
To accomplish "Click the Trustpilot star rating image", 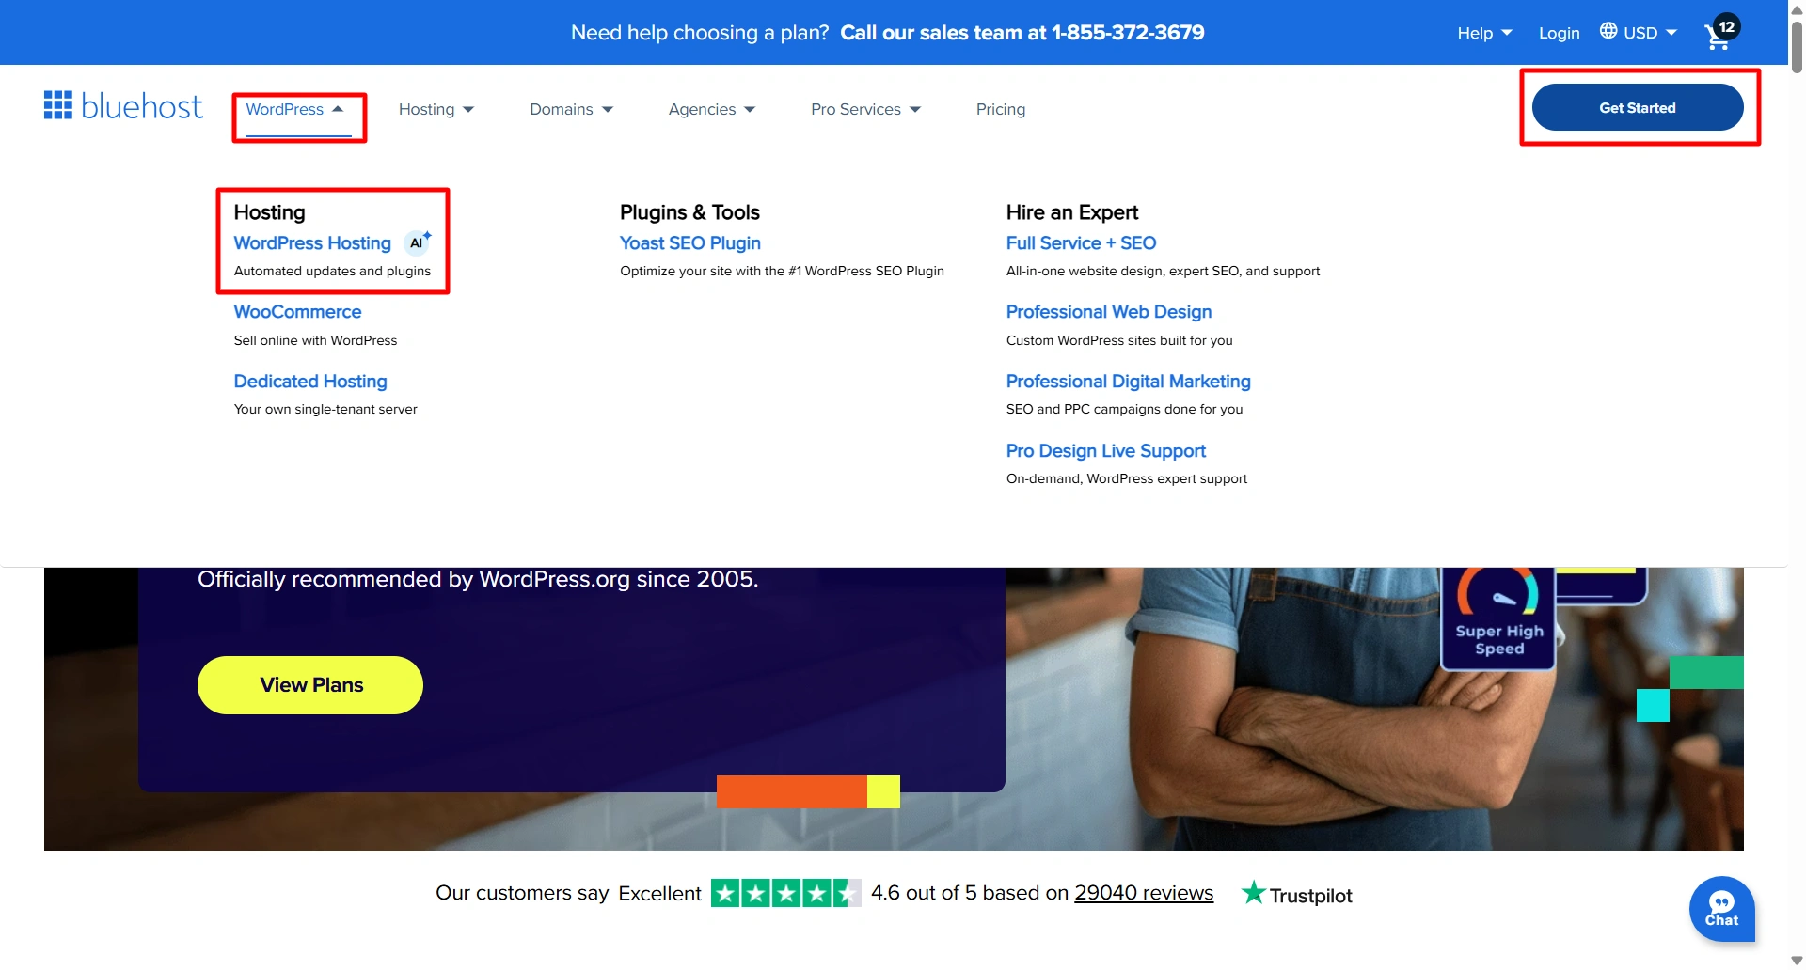I will 785,893.
